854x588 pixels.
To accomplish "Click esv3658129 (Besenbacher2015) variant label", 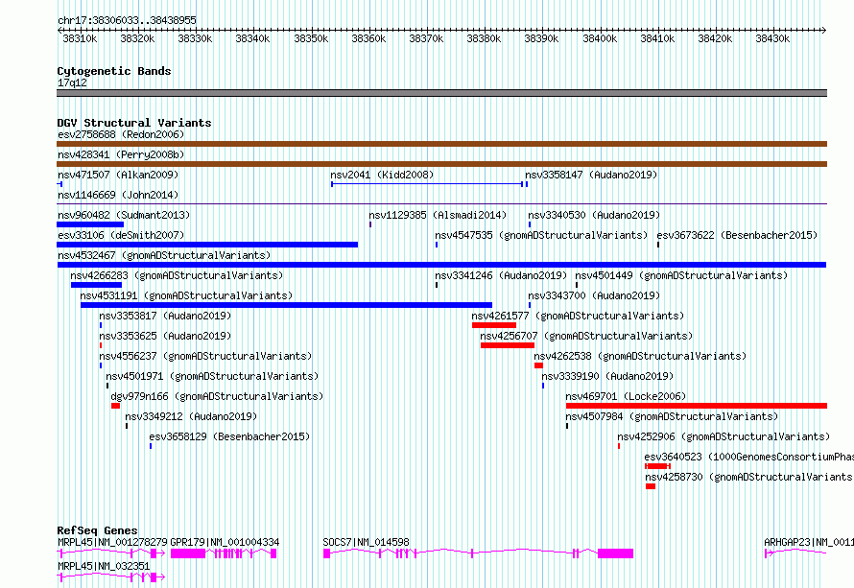I will coord(229,436).
